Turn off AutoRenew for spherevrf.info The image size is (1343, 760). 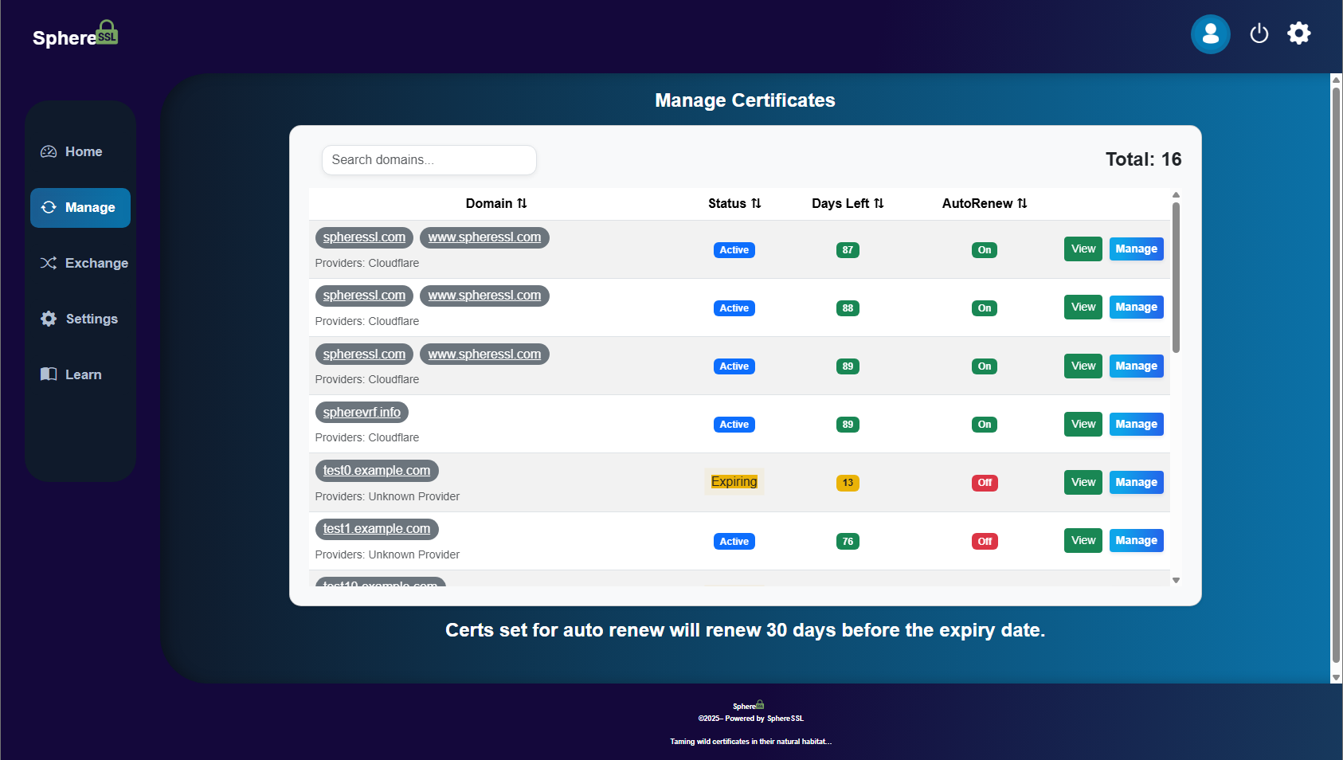pyautogui.click(x=984, y=424)
